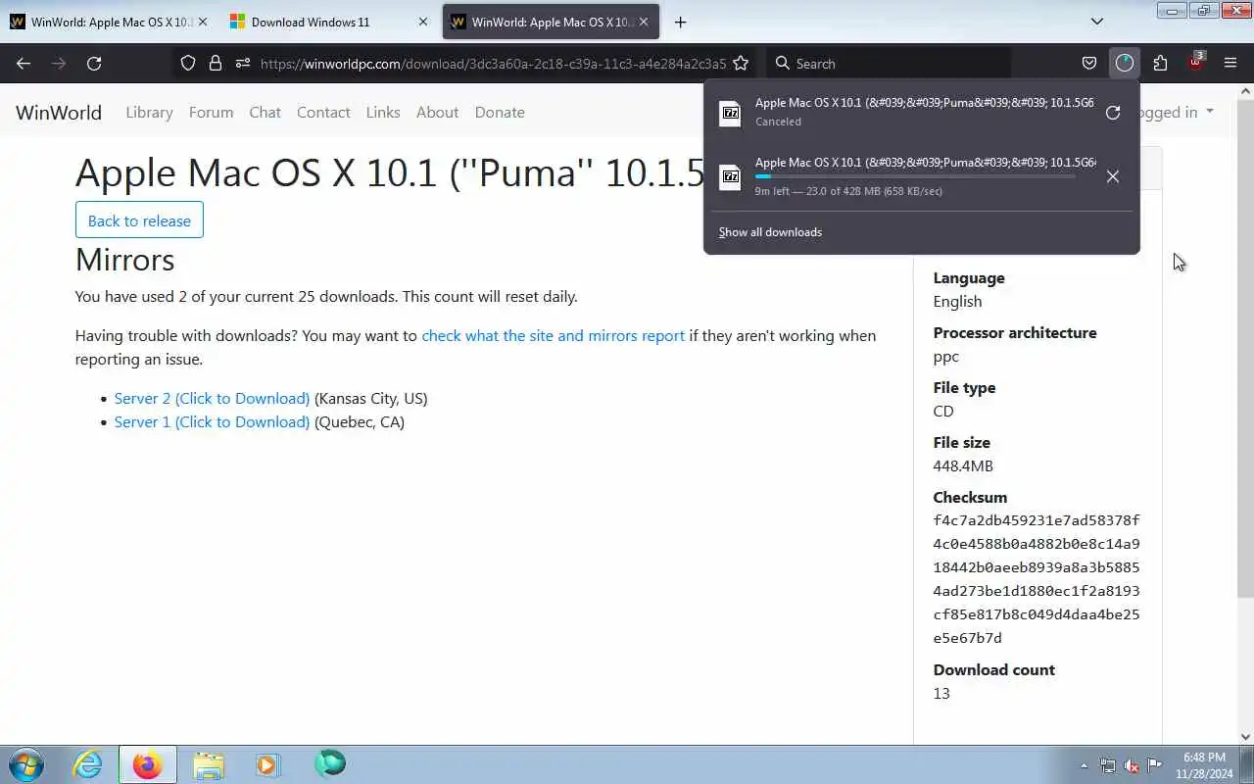1254x784 pixels.
Task: Open the Firefox application menu
Action: 1230,63
